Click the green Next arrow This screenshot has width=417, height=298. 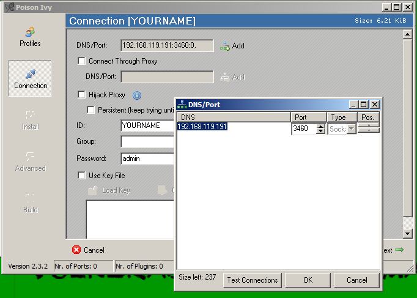[x=399, y=250]
